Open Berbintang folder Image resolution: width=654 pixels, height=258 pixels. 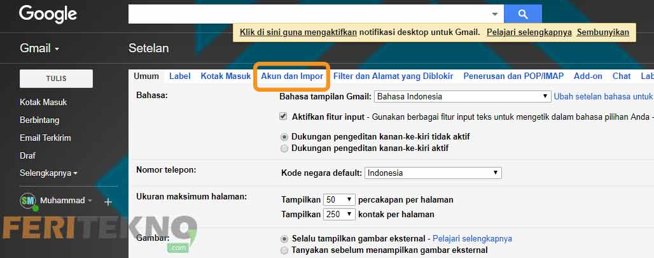[39, 120]
